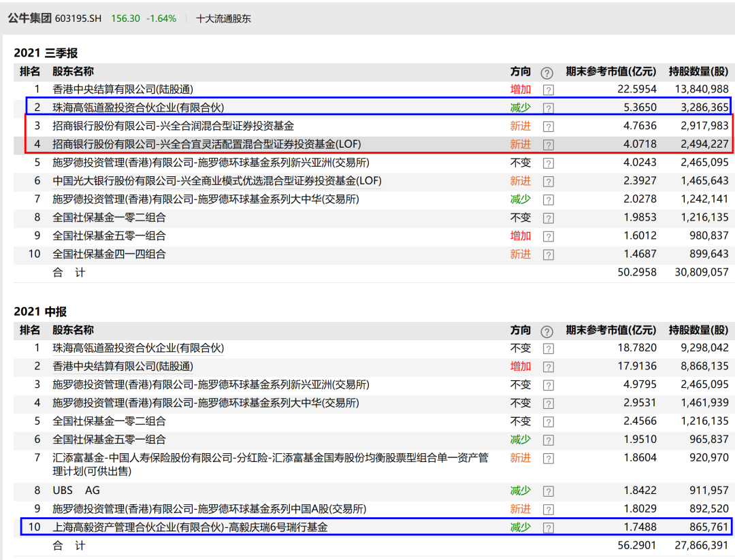This screenshot has width=735, height=560.
Task: Click question mark icon in 中报 施罗德大中华 row
Action: click(549, 403)
